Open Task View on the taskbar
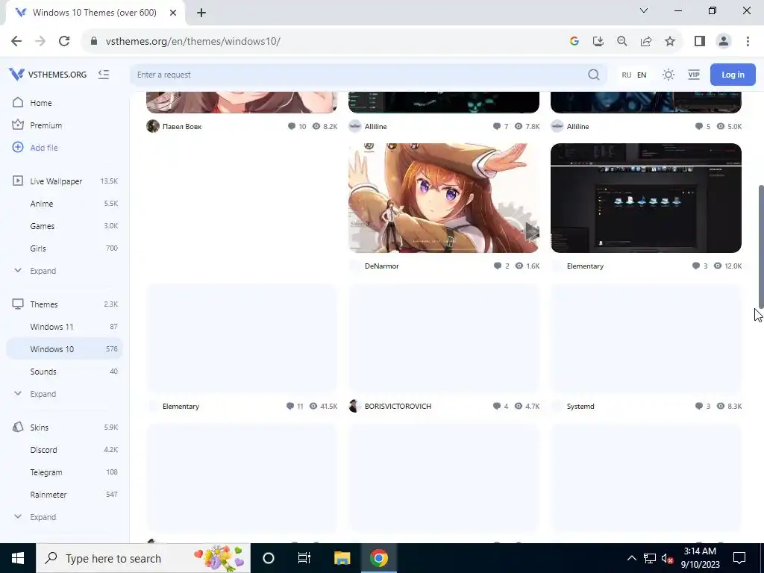The height and width of the screenshot is (573, 764). coord(304,558)
